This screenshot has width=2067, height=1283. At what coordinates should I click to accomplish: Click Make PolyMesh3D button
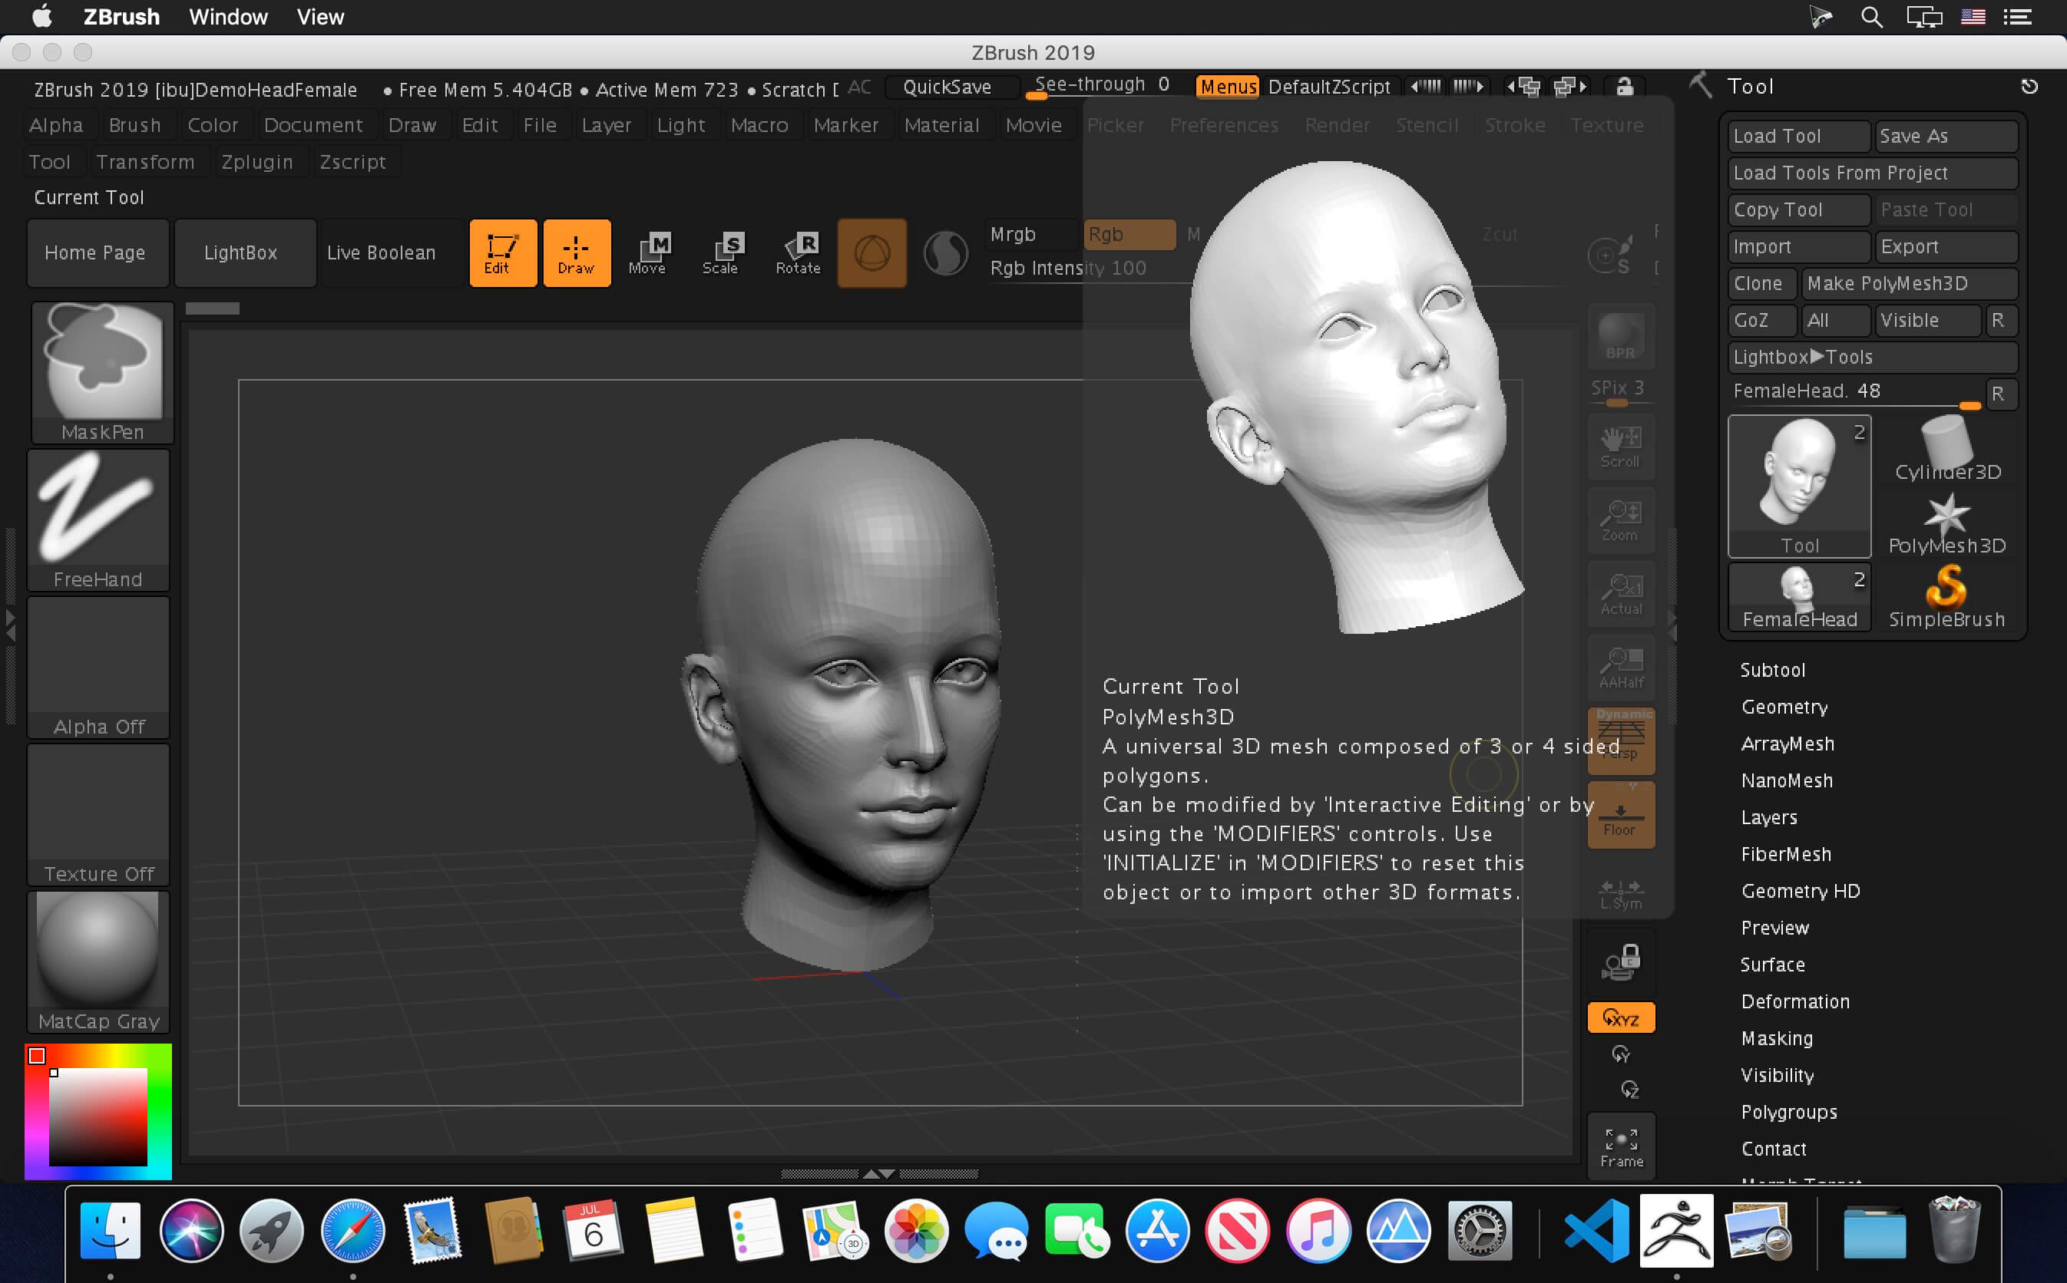point(1909,283)
